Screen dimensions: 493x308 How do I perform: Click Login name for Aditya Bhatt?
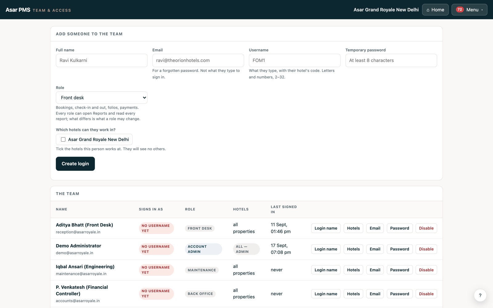click(x=326, y=228)
